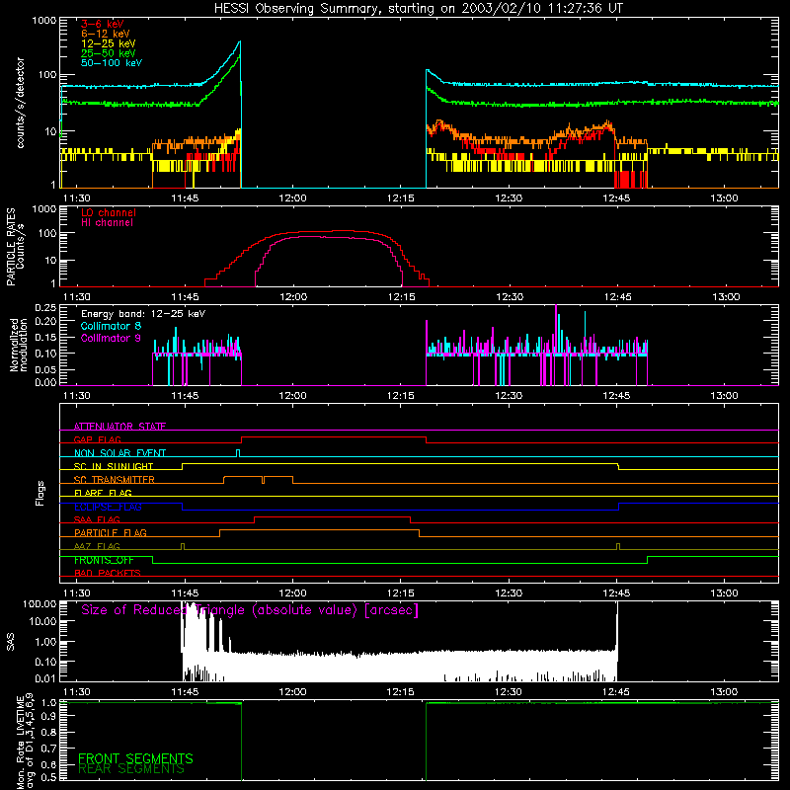Click the REAR SEGMENTS legend label
Viewport: 790px width, 790px height.
pyautogui.click(x=131, y=769)
